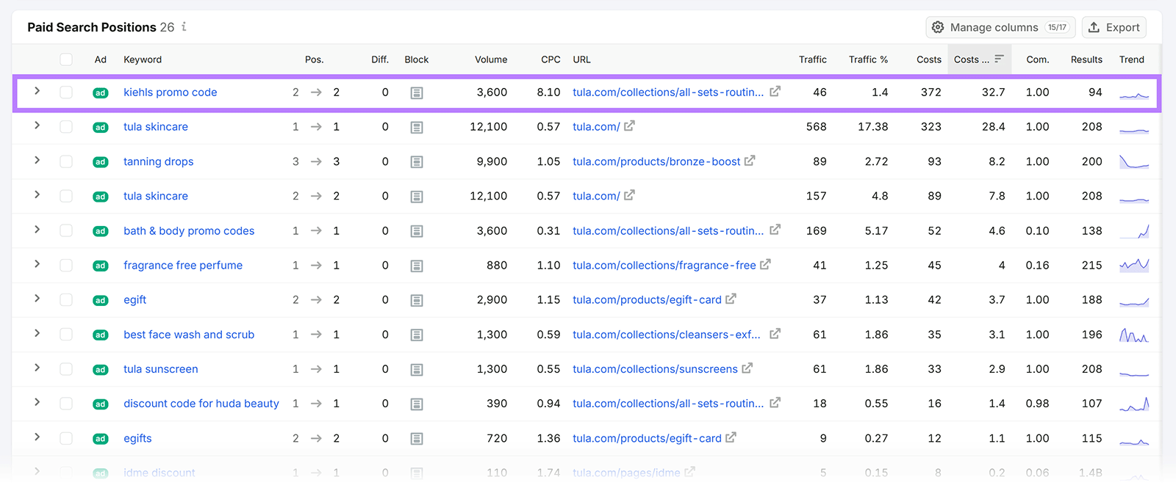The width and height of the screenshot is (1176, 488).
Task: Click the Export button
Action: (x=1114, y=27)
